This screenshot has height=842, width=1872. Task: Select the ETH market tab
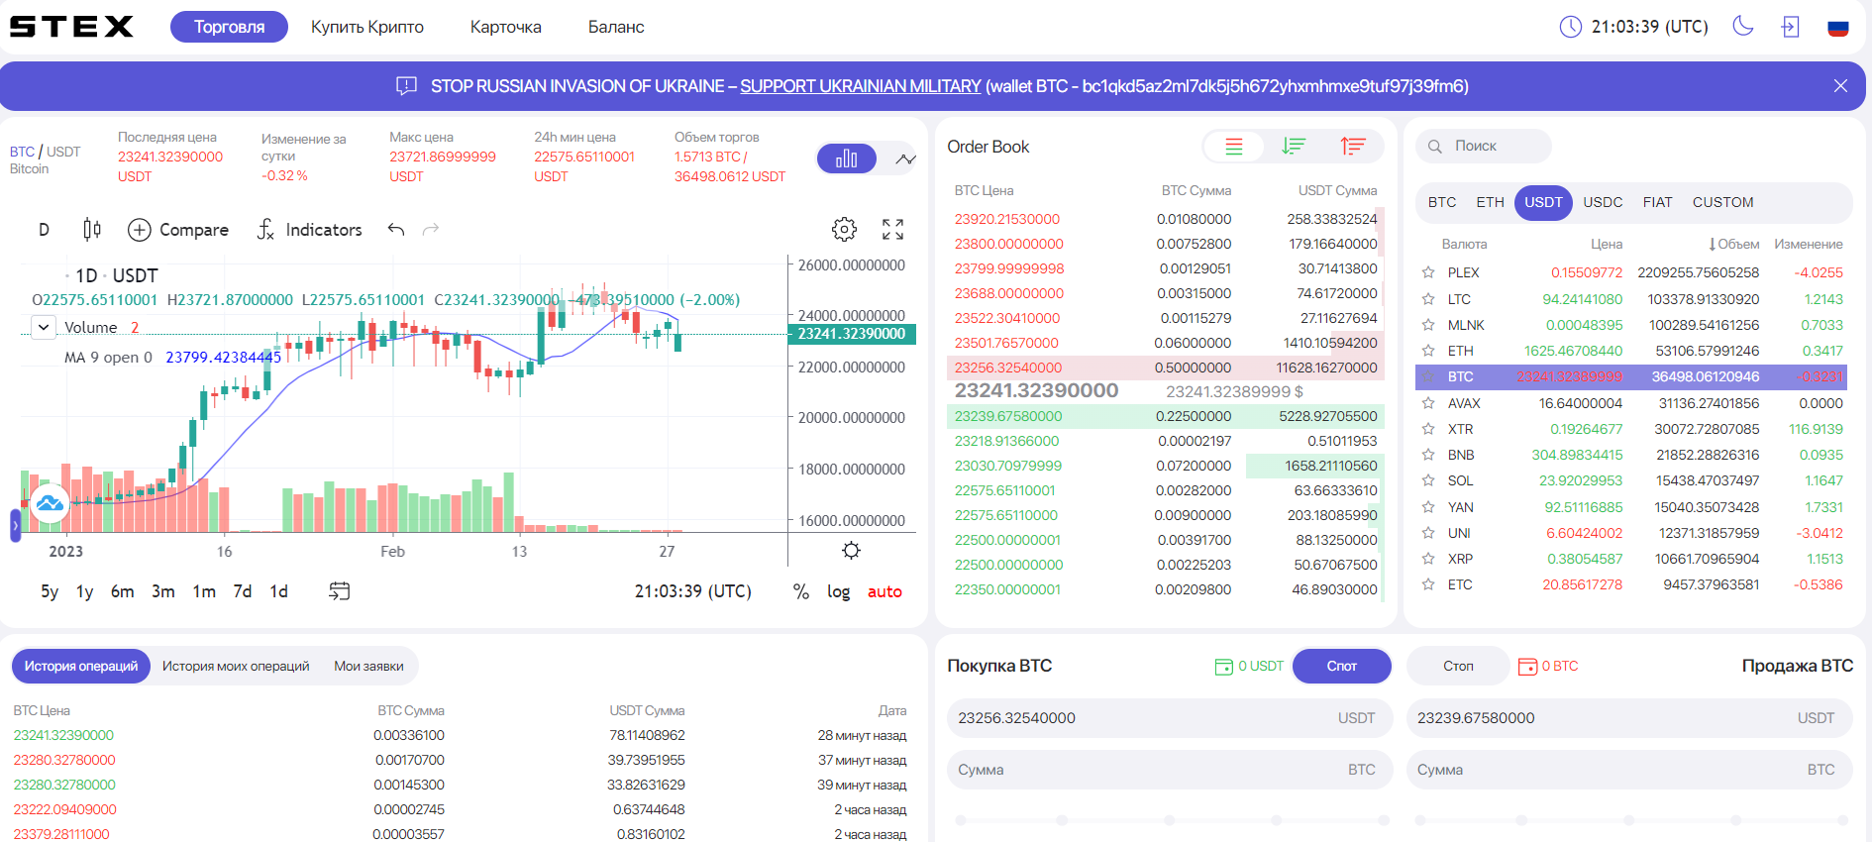pos(1490,202)
